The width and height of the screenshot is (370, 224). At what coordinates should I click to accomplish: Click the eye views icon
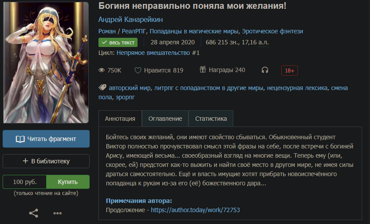(102, 70)
